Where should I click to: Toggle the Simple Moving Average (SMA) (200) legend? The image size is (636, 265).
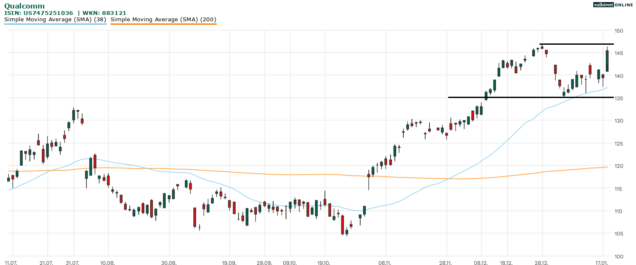(x=163, y=19)
